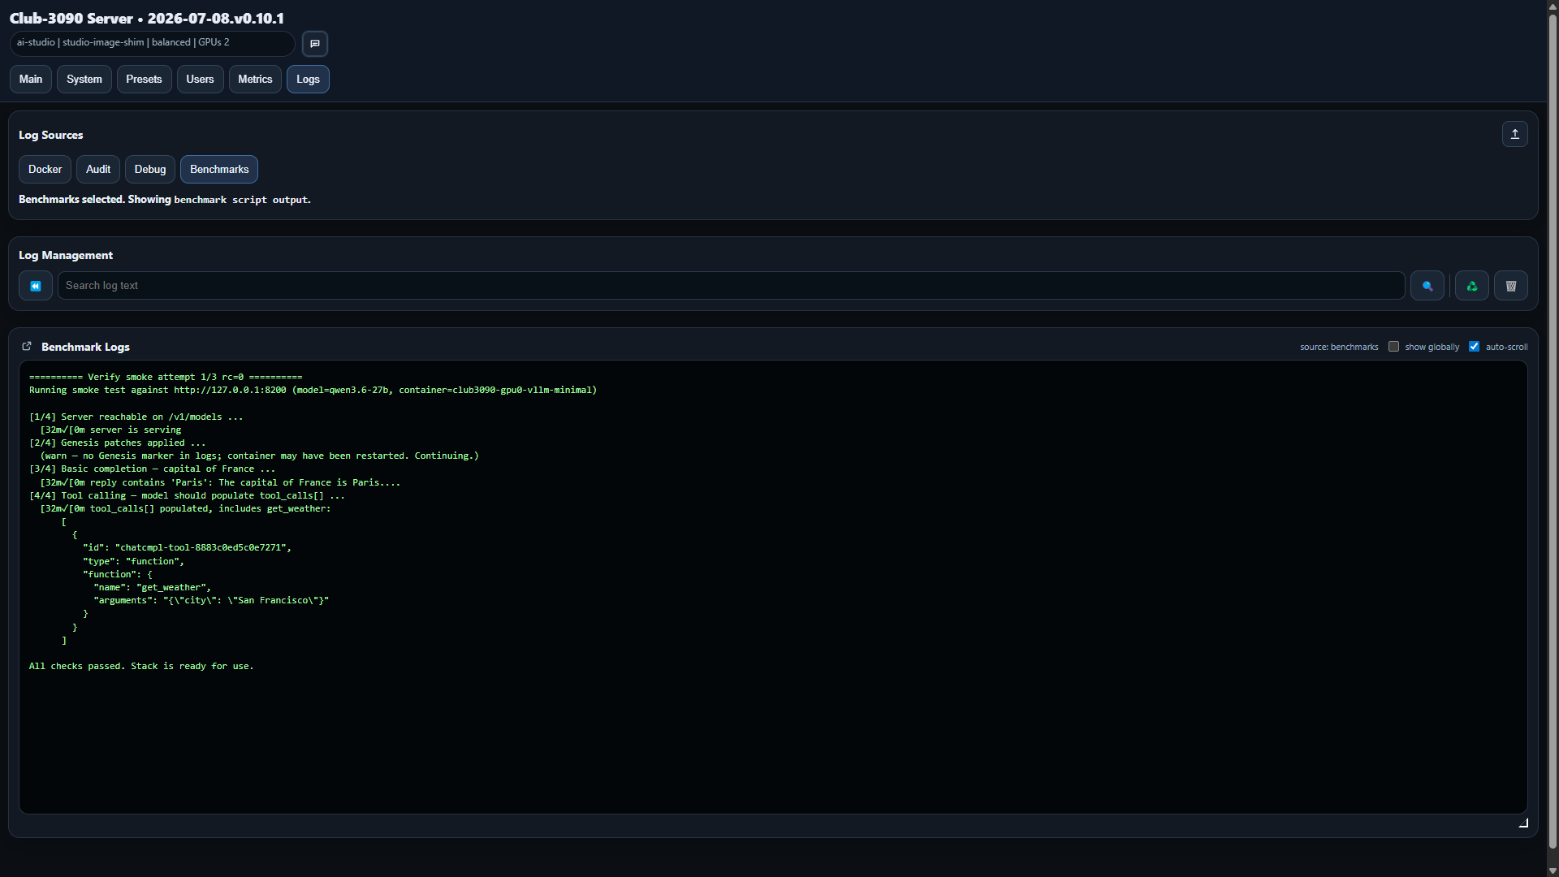Click the trash bin clear logs icon
Image resolution: width=1559 pixels, height=877 pixels.
tap(1511, 286)
